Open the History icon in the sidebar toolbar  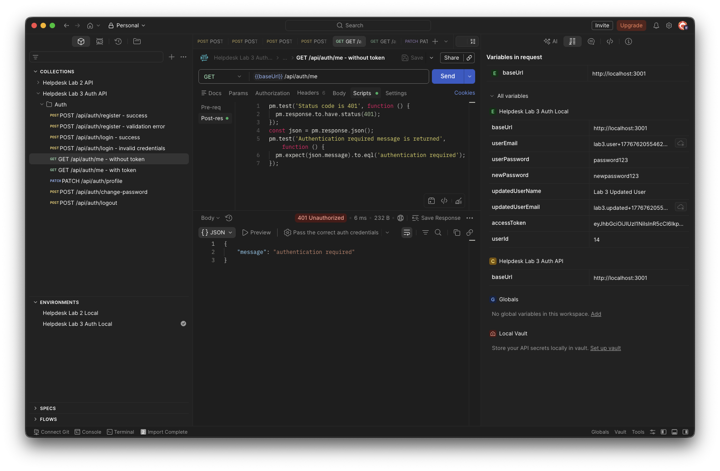pyautogui.click(x=118, y=41)
